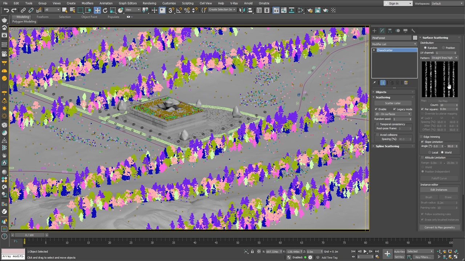Viewport: 465px width, 261px height.
Task: Open Select by Name list icon
Action: [x=73, y=10]
